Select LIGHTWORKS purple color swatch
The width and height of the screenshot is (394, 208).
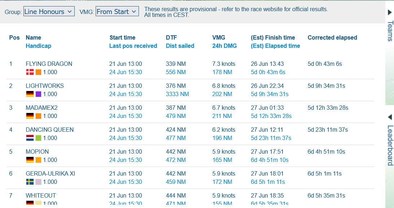(38, 94)
